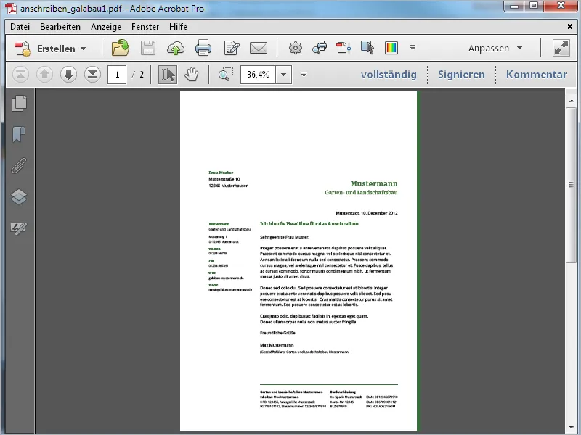This screenshot has width=581, height=435.
Task: Open the Bearbeiten menu
Action: tap(60, 27)
